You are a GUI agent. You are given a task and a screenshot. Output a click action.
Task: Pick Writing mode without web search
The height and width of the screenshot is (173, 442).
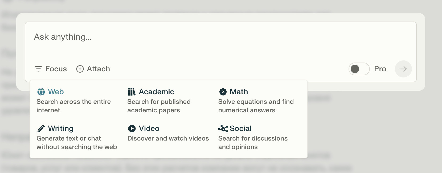tap(61, 129)
